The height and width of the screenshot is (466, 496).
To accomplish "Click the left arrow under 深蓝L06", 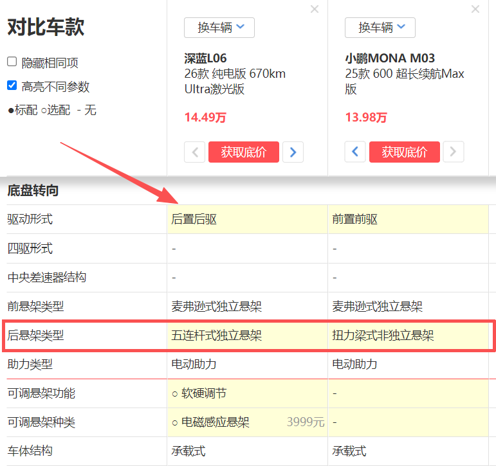I will click(x=195, y=152).
